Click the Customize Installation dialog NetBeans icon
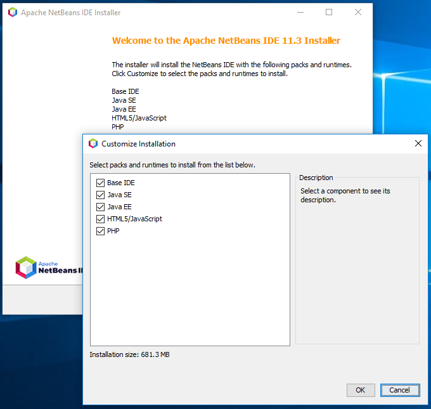 [93, 143]
